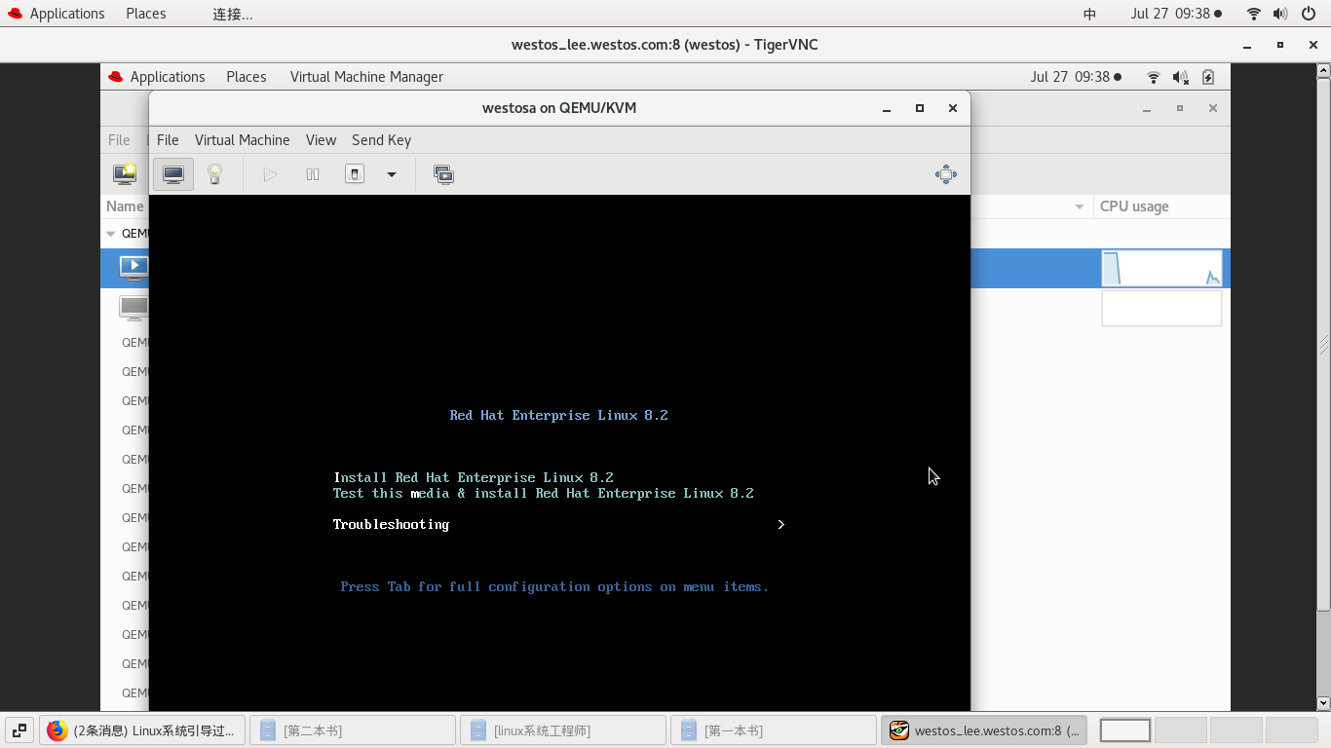Open outer desktop Applications menu

pyautogui.click(x=56, y=14)
